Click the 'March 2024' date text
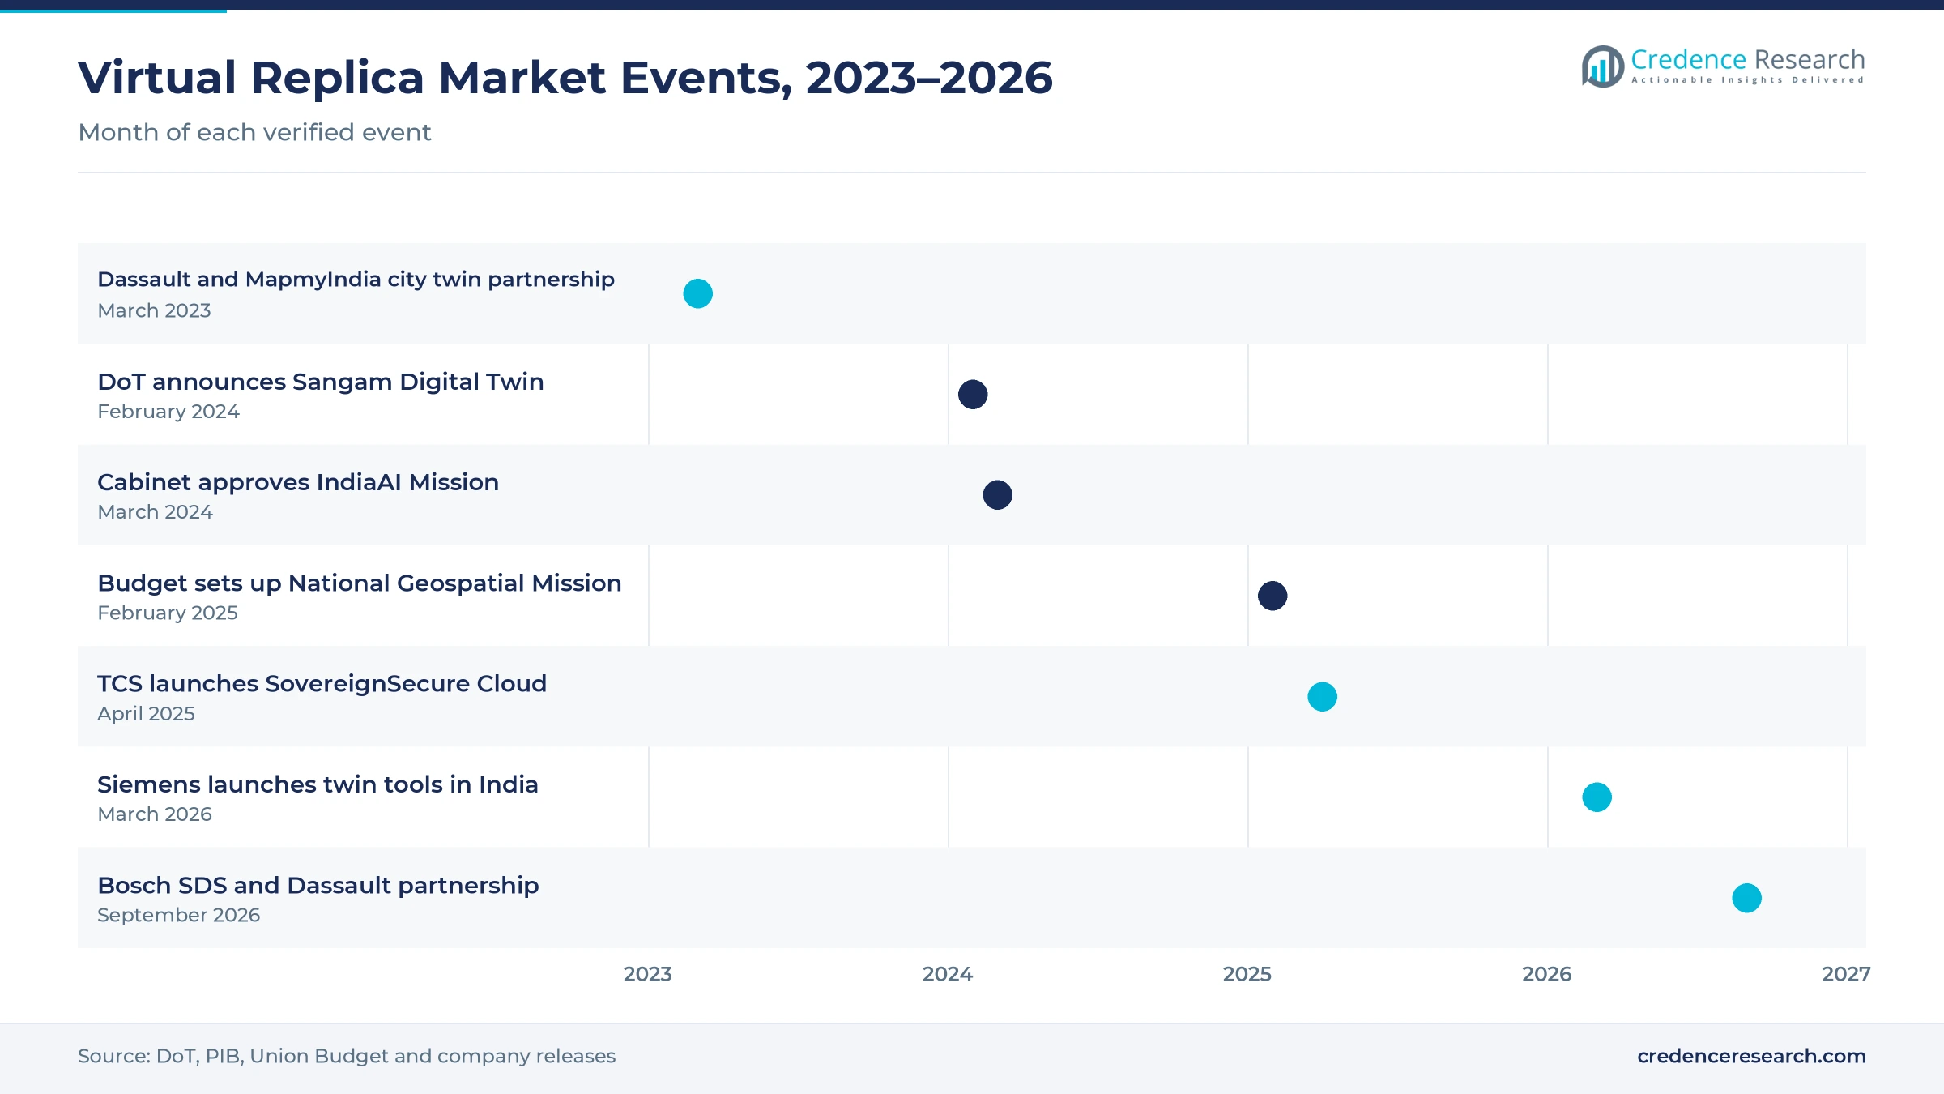 point(155,512)
